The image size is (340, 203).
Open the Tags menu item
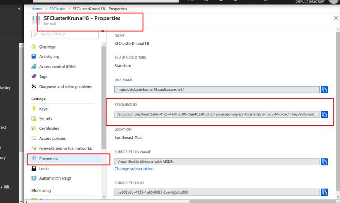pyautogui.click(x=43, y=77)
